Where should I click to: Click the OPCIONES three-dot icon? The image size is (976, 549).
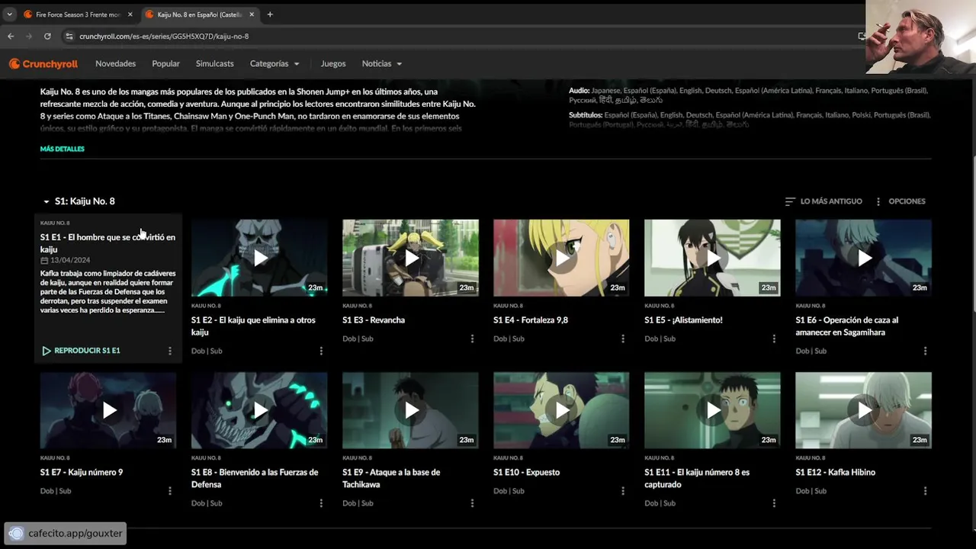coord(878,201)
